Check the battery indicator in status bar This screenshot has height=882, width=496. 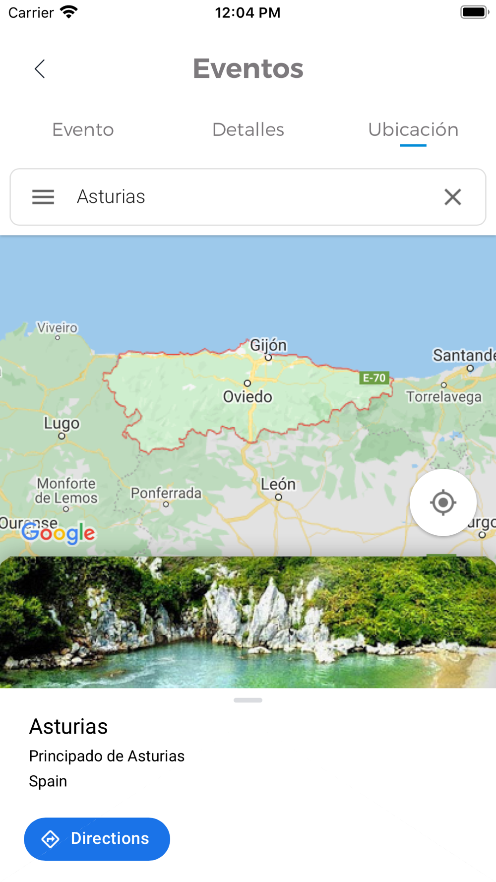[x=475, y=12]
